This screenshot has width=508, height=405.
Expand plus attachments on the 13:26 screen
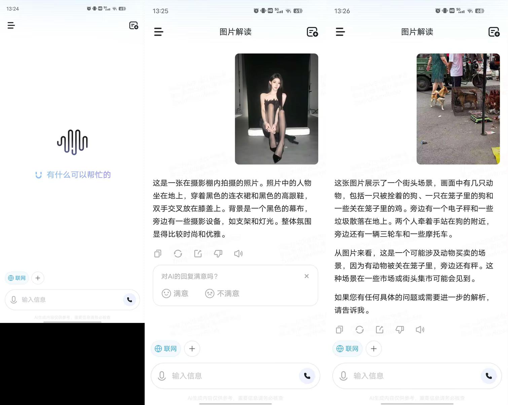[x=374, y=348]
